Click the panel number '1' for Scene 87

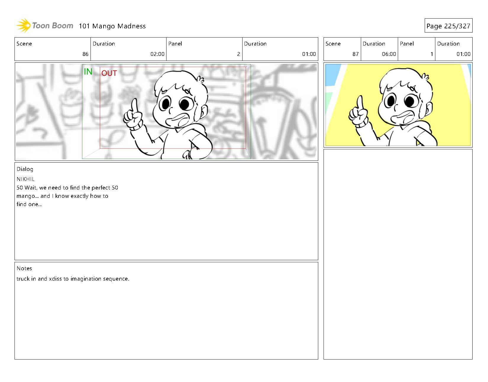coord(432,54)
